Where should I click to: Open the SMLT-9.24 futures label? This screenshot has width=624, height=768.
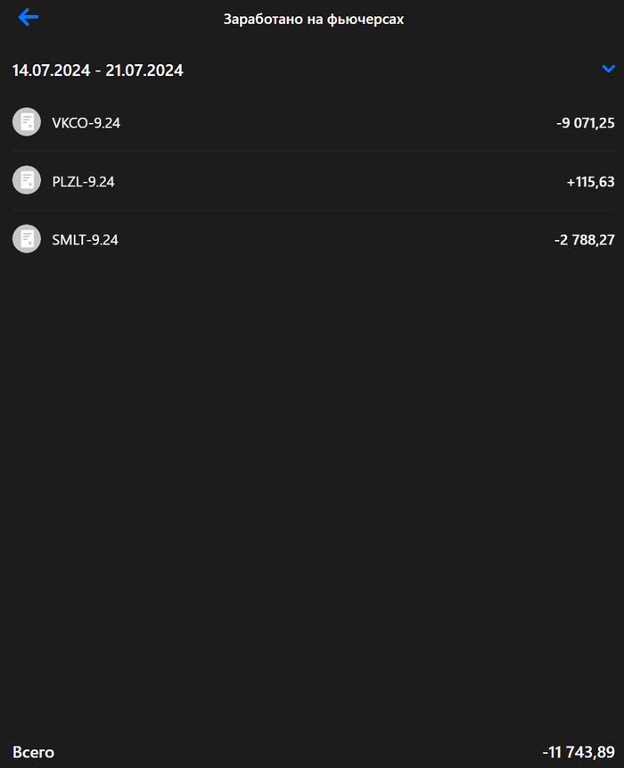85,240
